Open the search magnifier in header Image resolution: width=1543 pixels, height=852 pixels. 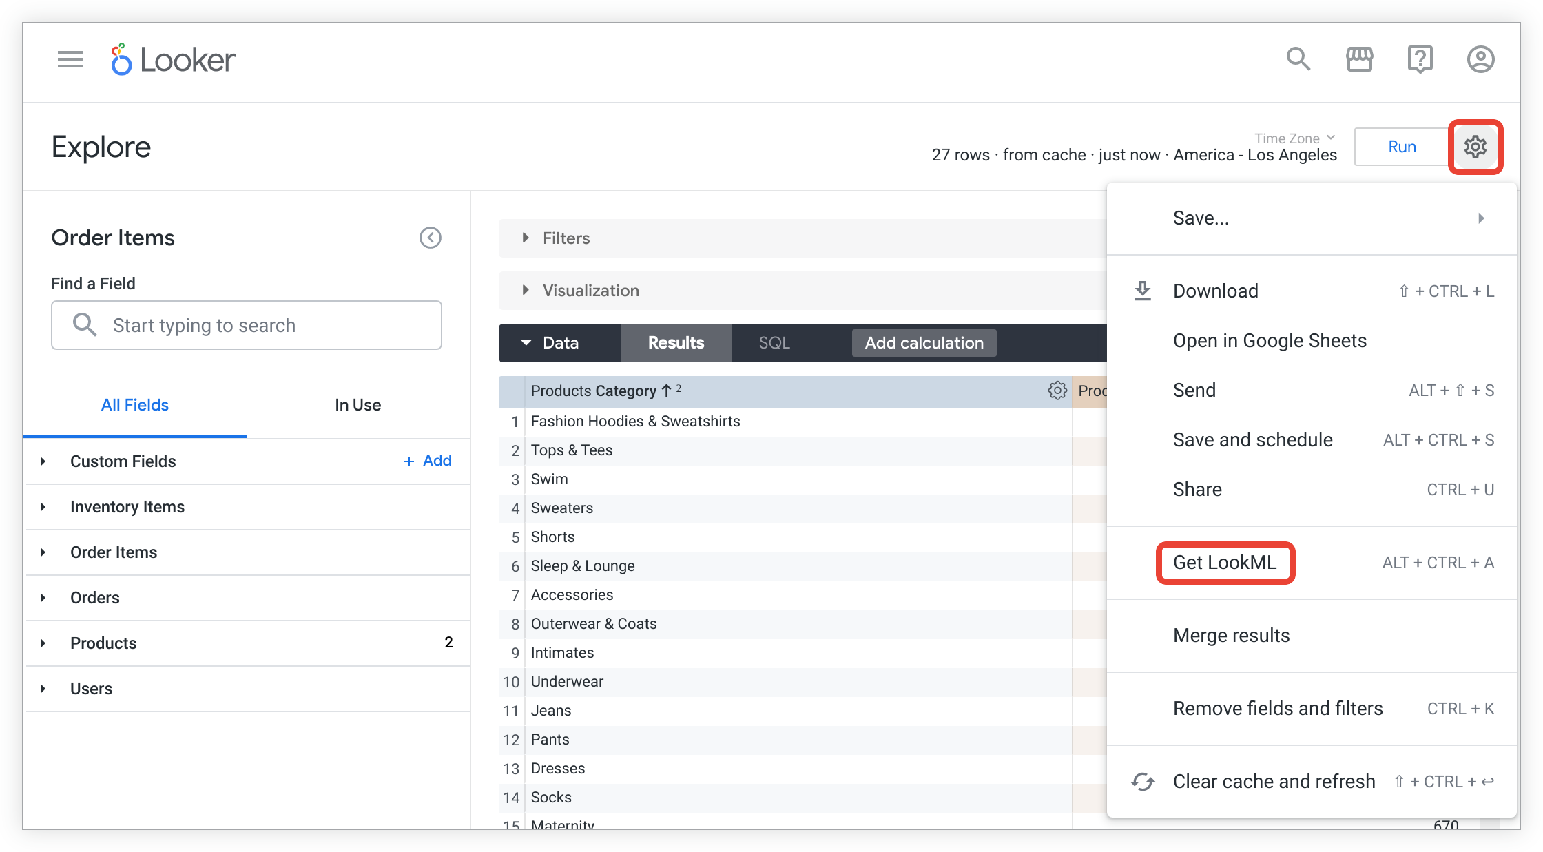pyautogui.click(x=1298, y=59)
